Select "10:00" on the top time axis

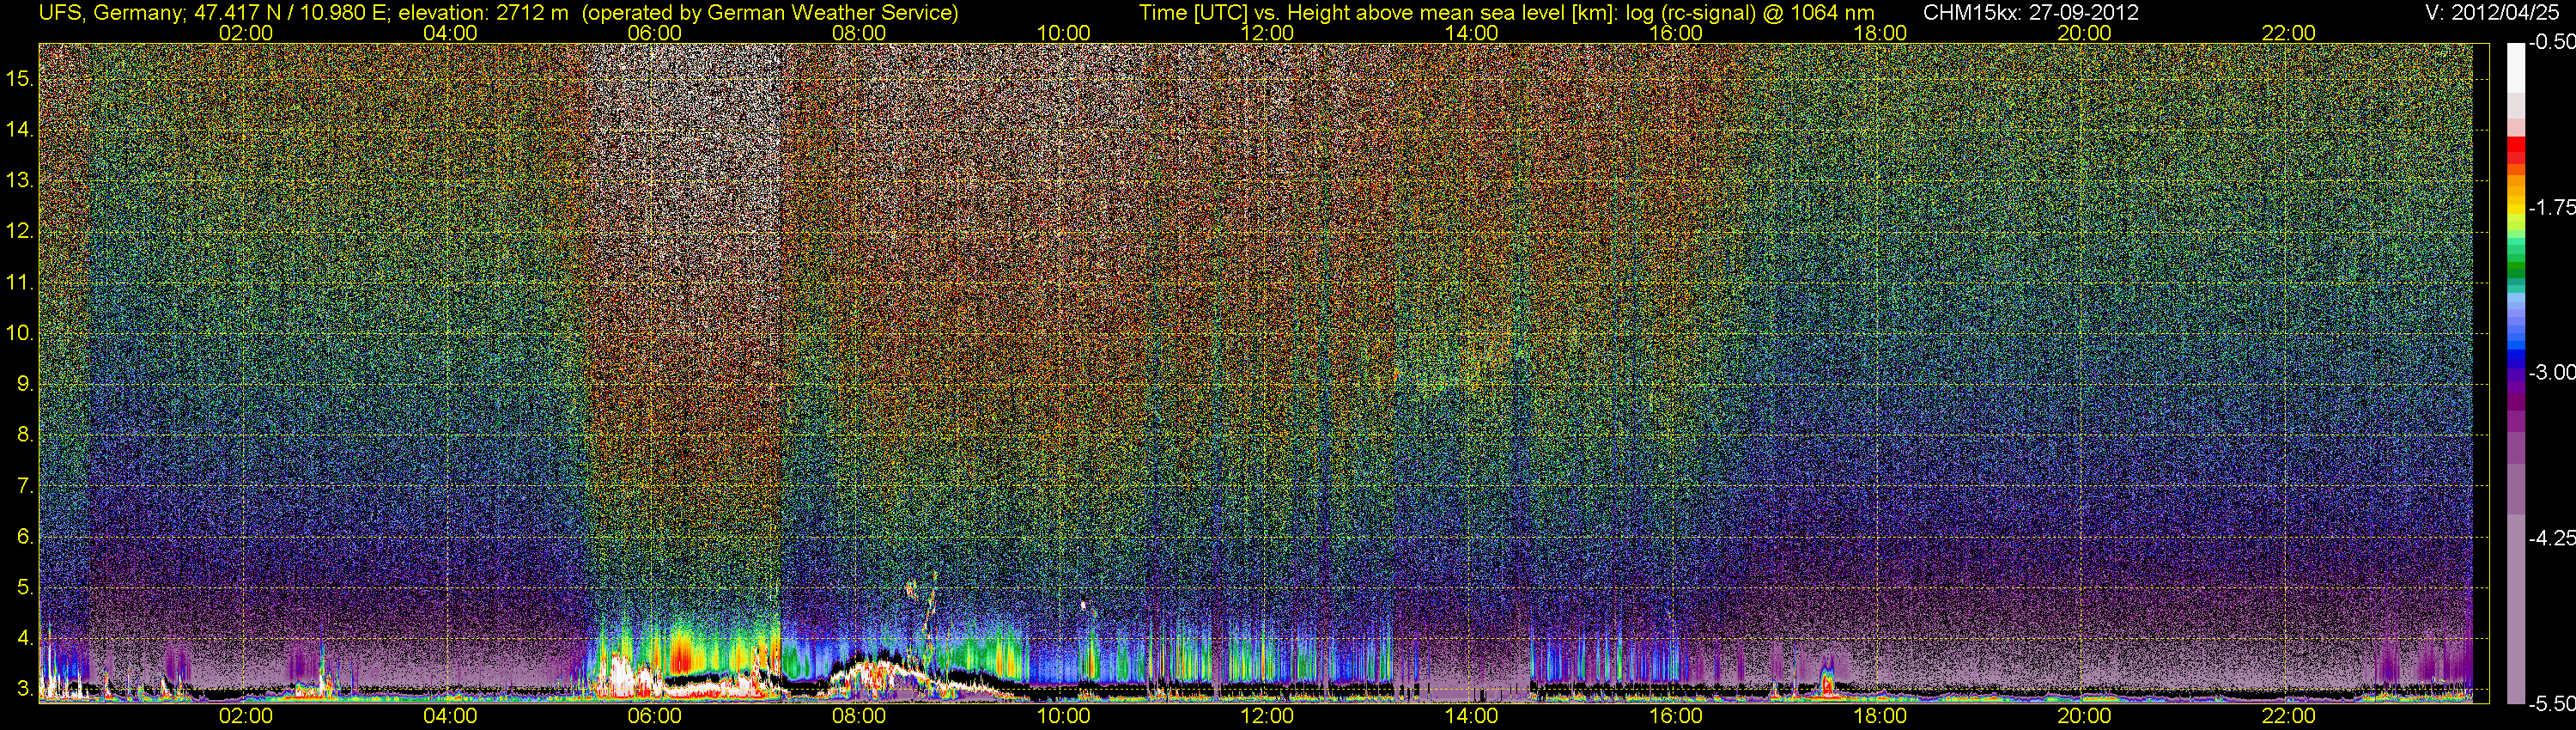[x=1063, y=33]
